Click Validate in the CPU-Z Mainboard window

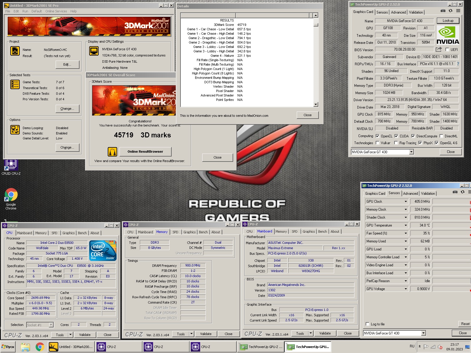[x=325, y=333]
